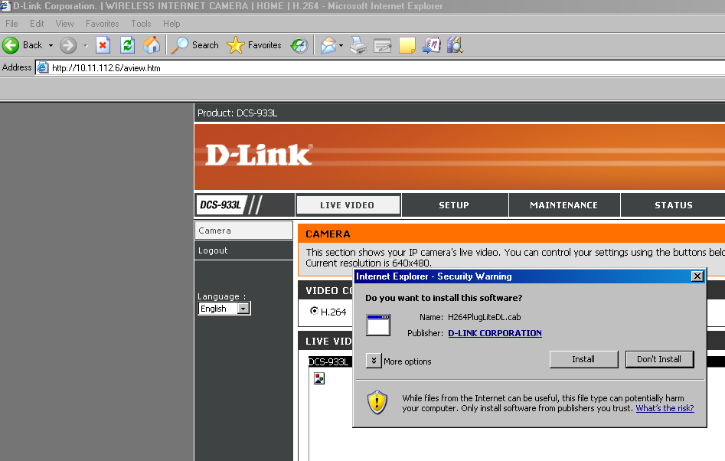Click the Back navigation arrow icon
This screenshot has width=725, height=461.
point(11,45)
